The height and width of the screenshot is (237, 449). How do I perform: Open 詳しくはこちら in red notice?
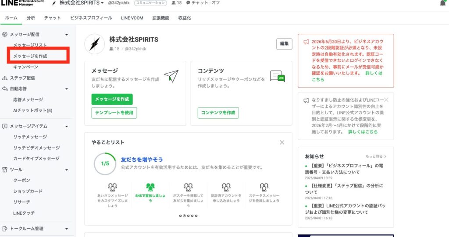(x=347, y=76)
